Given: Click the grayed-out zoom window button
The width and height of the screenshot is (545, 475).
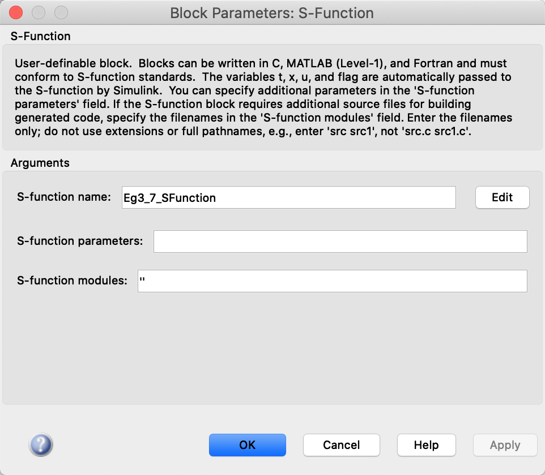Looking at the screenshot, I should tap(61, 12).
